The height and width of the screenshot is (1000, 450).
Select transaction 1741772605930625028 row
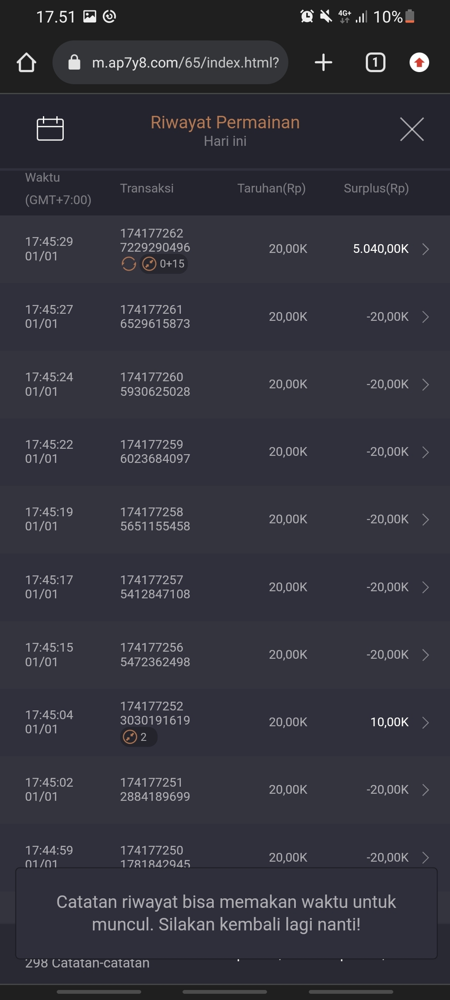[155, 384]
